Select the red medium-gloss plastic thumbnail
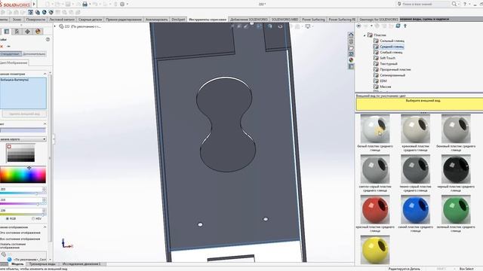Viewport: 483px width, 271px height. point(375,210)
